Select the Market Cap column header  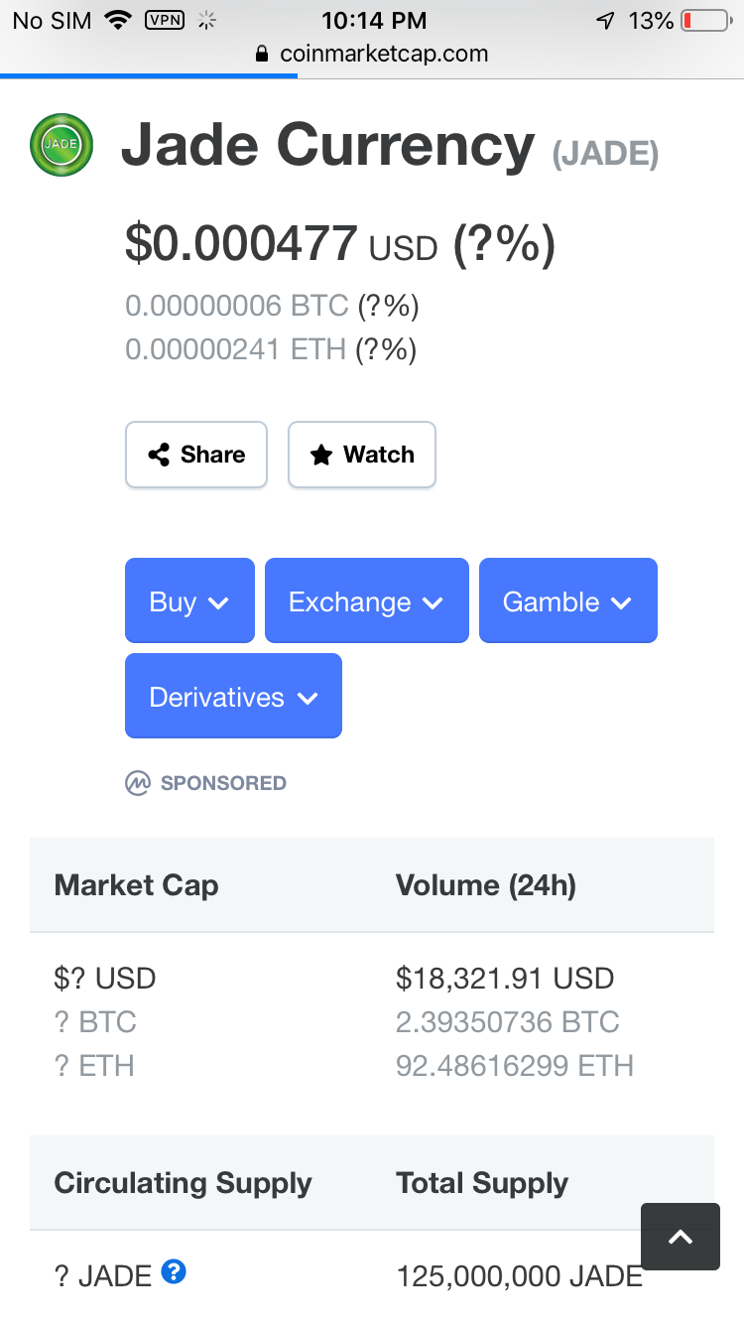(136, 885)
